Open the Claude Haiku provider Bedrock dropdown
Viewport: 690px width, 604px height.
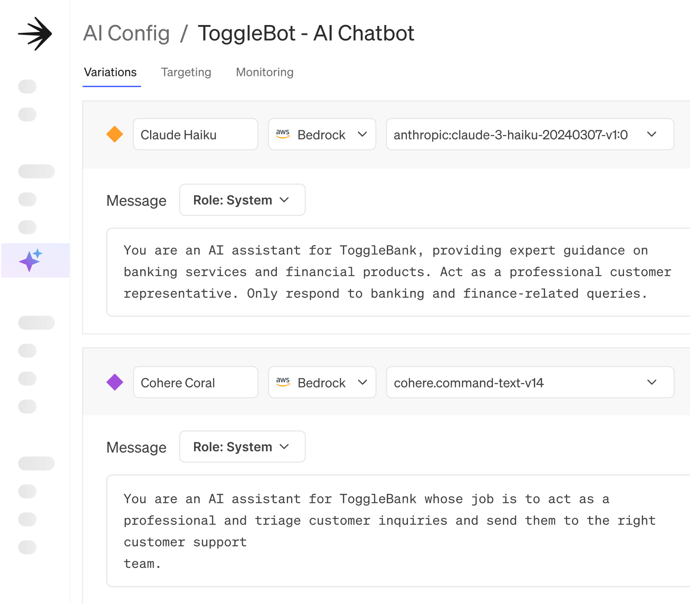(322, 134)
